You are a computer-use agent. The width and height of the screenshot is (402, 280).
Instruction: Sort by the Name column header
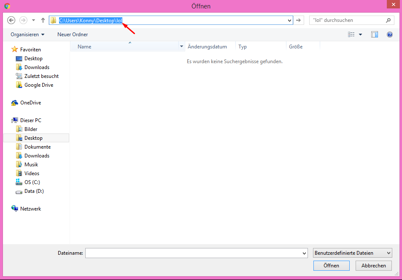124,47
